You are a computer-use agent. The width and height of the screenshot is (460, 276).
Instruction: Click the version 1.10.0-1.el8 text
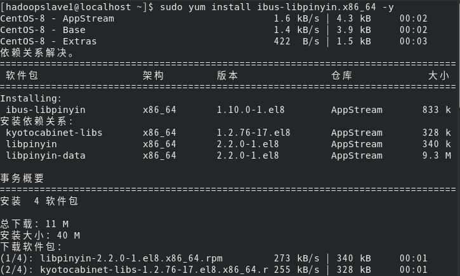click(x=251, y=110)
